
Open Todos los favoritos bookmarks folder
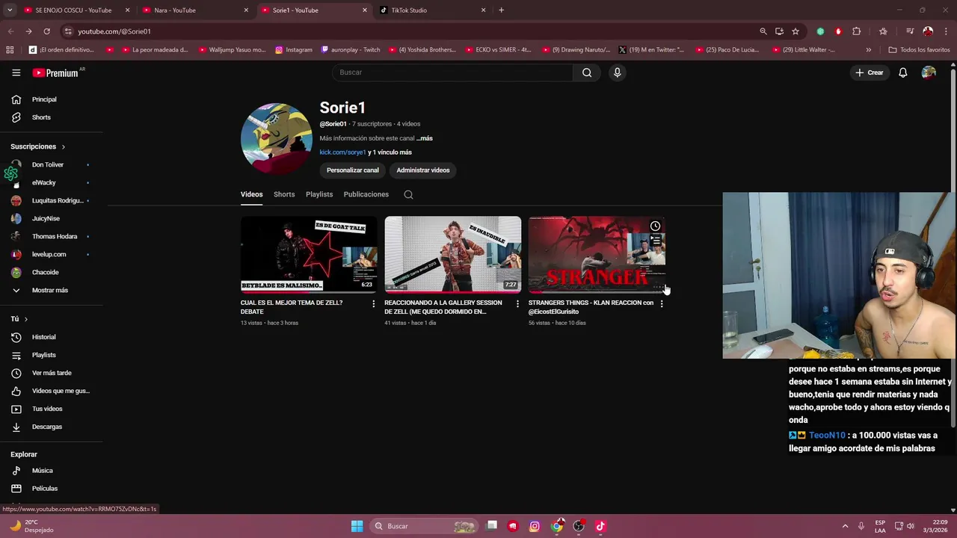pos(919,50)
